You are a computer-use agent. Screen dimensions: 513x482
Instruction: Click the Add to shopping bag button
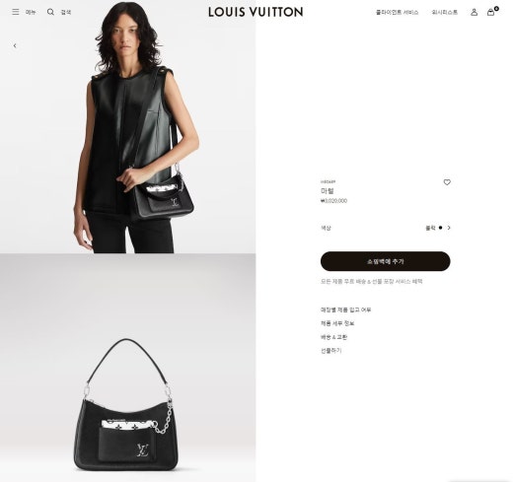(385, 261)
